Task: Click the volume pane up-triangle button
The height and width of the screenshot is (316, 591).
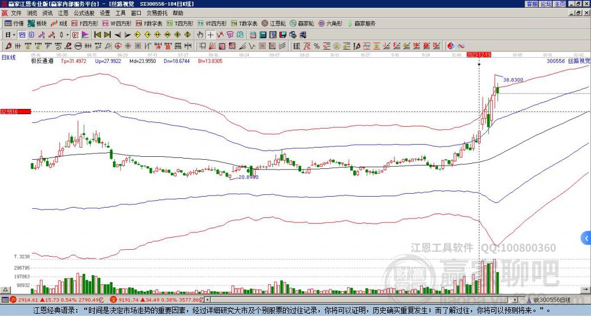Action: pos(5,289)
